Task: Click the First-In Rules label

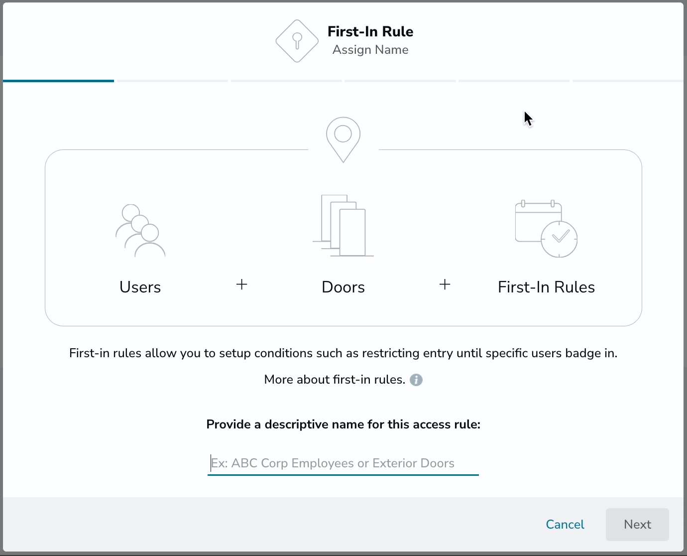Action: point(546,287)
